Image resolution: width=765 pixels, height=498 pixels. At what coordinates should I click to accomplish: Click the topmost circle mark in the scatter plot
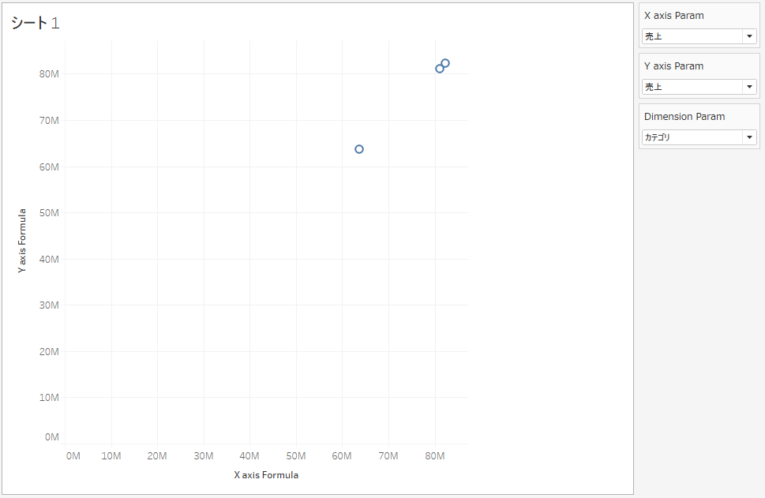[x=445, y=63]
